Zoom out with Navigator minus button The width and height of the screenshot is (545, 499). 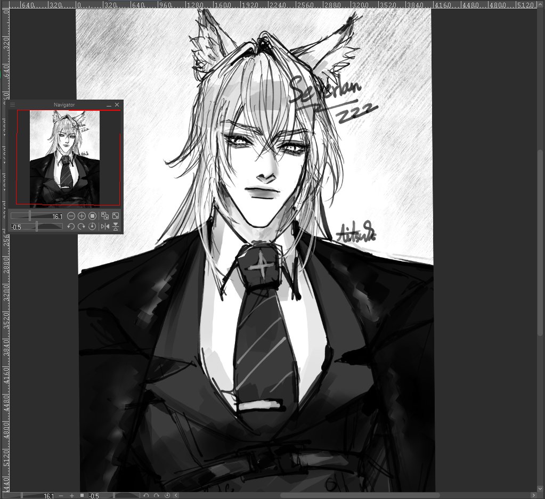pyautogui.click(x=71, y=216)
